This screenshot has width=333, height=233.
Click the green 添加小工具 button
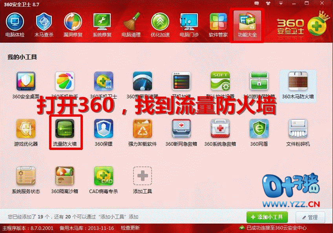267,217
